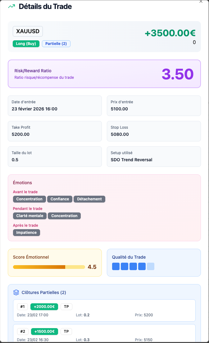This screenshot has width=209, height=343.
Task: Click the Score Émotionnel progress bar
Action: coord(49,267)
